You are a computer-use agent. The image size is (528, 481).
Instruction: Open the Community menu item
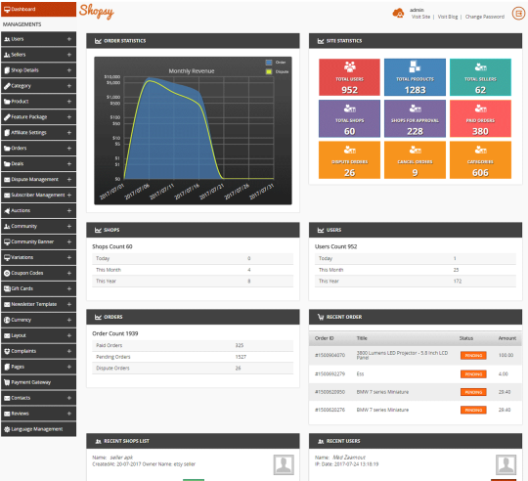point(38,226)
